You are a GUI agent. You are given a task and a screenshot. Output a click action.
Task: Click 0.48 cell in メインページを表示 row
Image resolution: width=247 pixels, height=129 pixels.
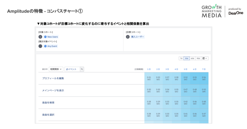tap(195, 90)
